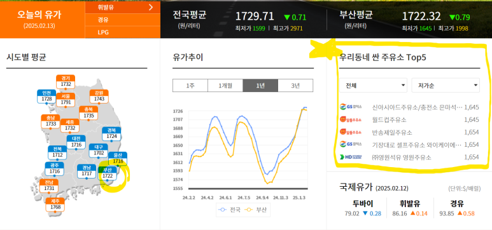Image resolution: width=492 pixels, height=230 pixels.
Task: Click the 유가추이 heading
Action: coord(188,57)
